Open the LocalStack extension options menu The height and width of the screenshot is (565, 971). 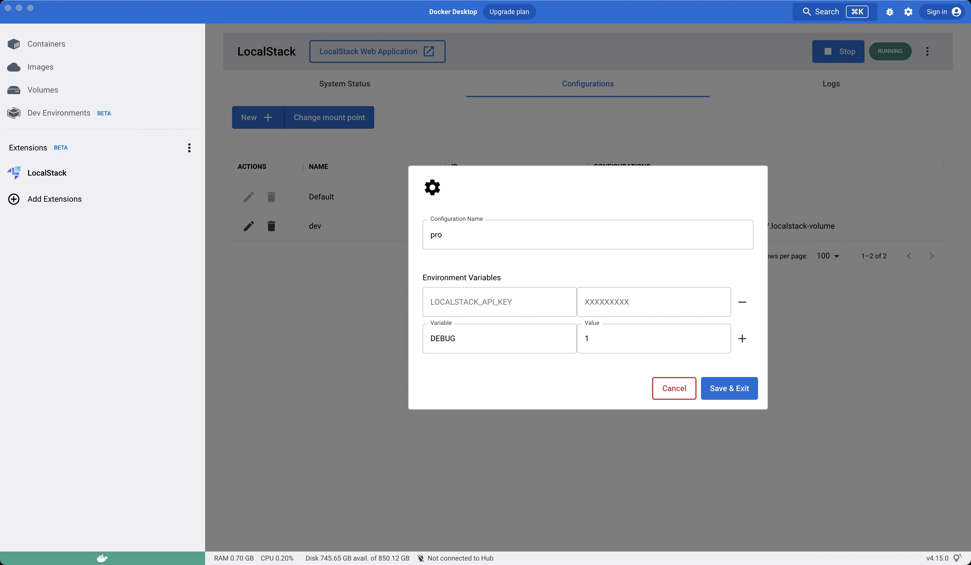[x=927, y=51]
